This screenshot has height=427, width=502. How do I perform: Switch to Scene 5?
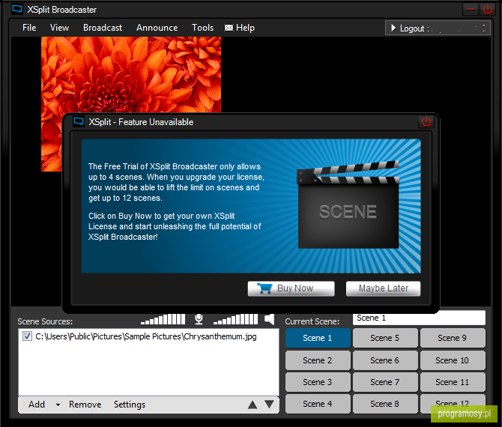[x=385, y=338]
